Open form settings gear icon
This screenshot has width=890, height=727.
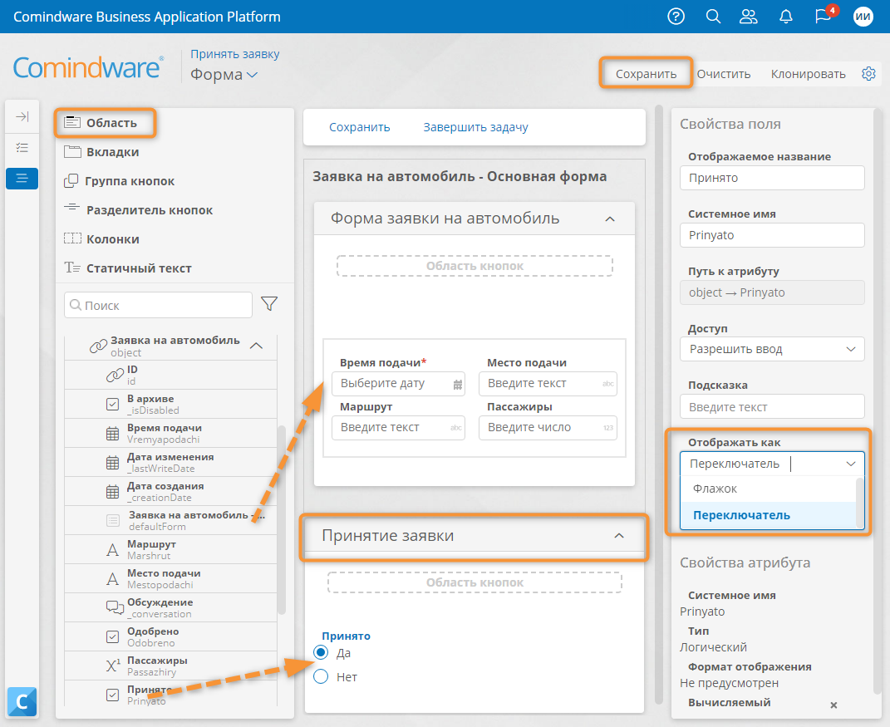pyautogui.click(x=868, y=74)
